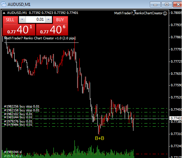182x158 pixels.
Task: Maximize the AUDUSD,M1 chart window
Action: (x=167, y=5)
